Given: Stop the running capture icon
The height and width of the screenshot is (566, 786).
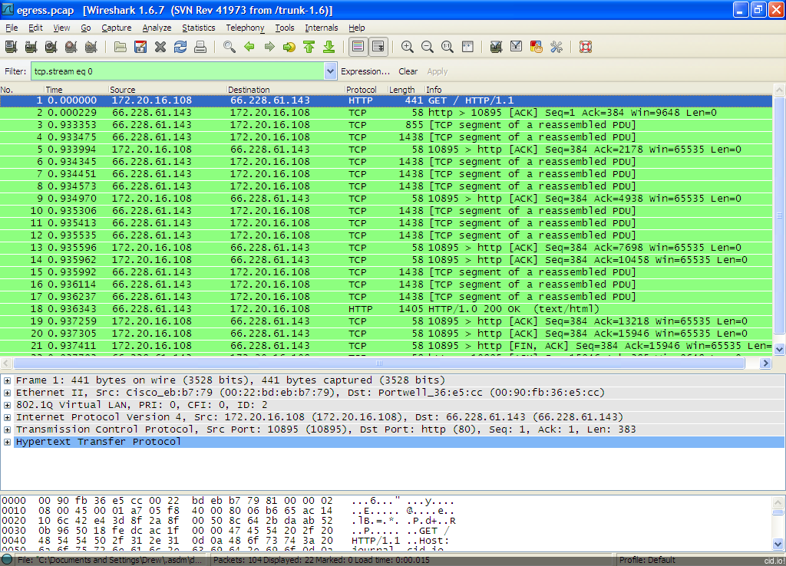Looking at the screenshot, I should [71, 47].
